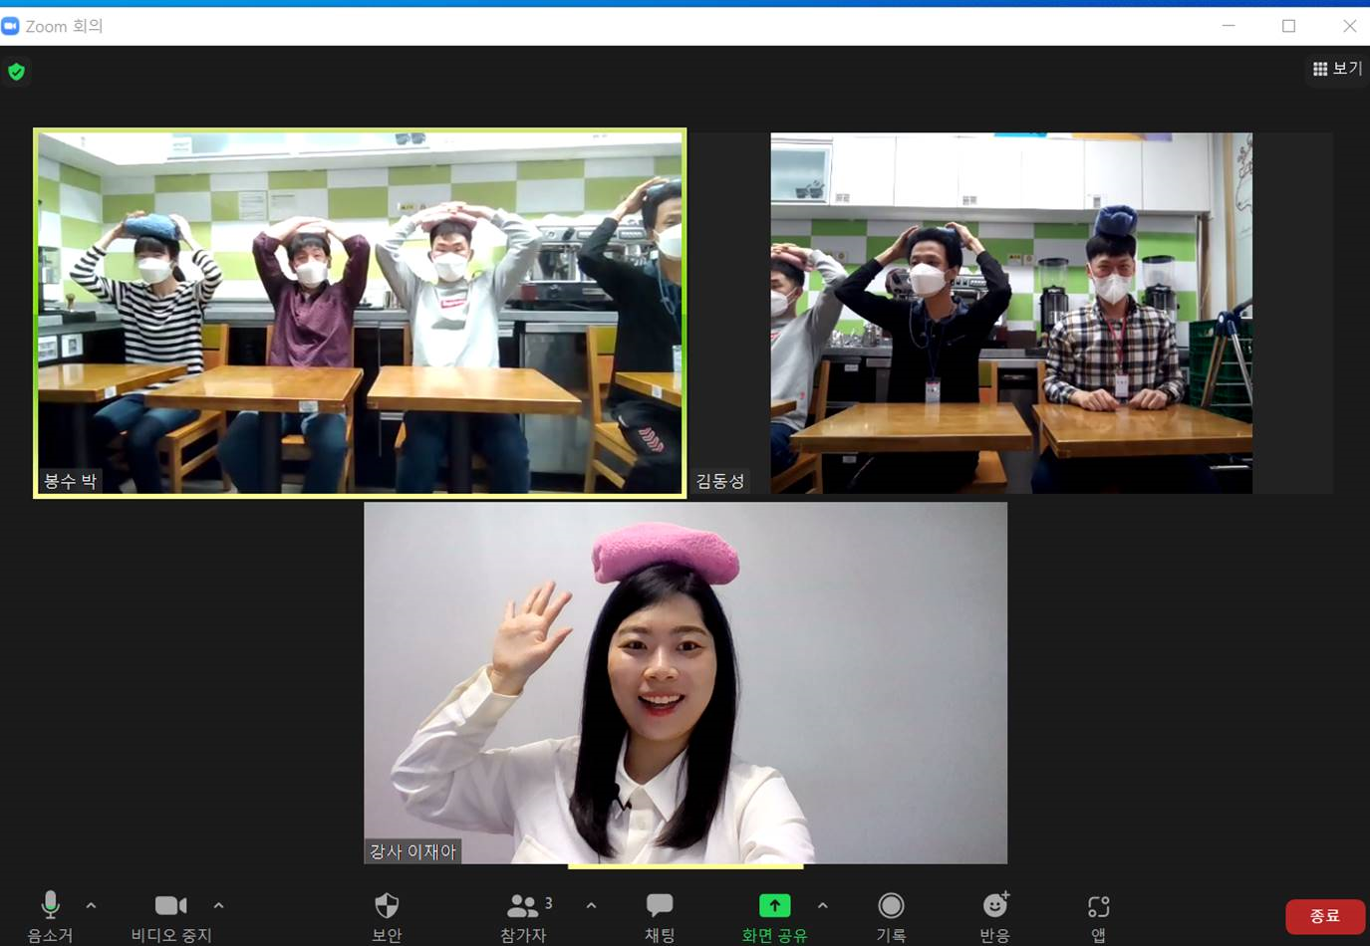Start recording with the 기록 button
Image resolution: width=1370 pixels, height=946 pixels.
pyautogui.click(x=891, y=916)
